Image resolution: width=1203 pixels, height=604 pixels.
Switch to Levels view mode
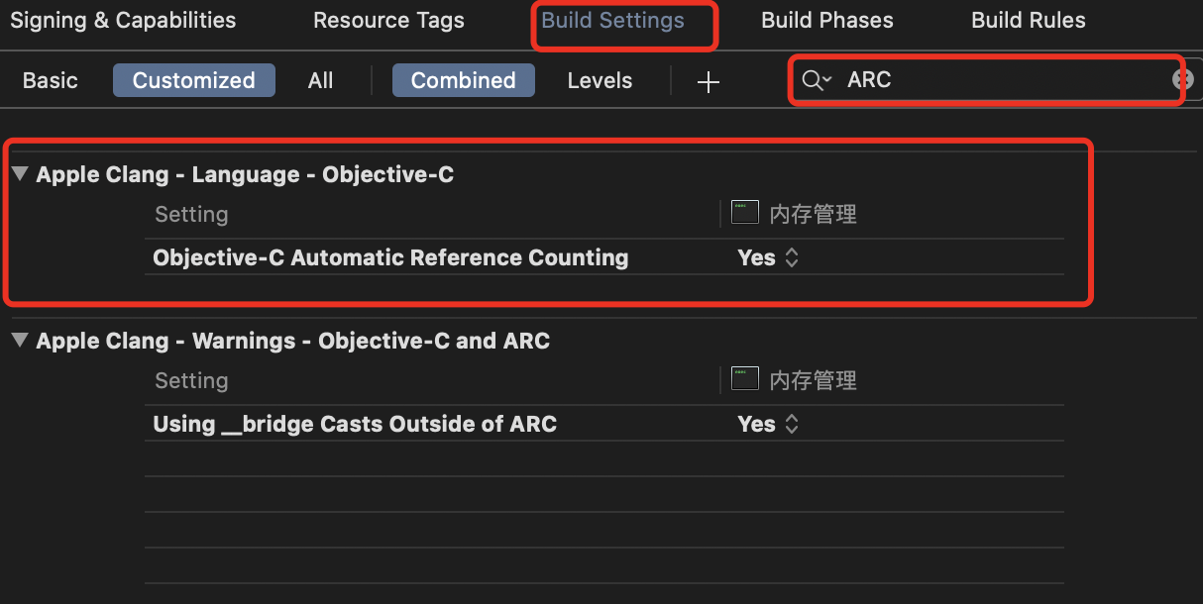click(600, 81)
